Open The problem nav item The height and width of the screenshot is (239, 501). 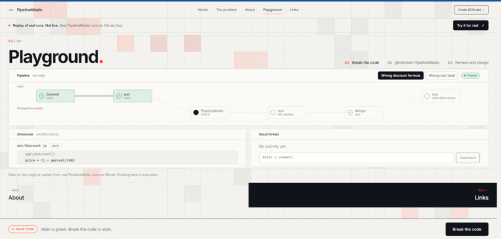tap(226, 10)
